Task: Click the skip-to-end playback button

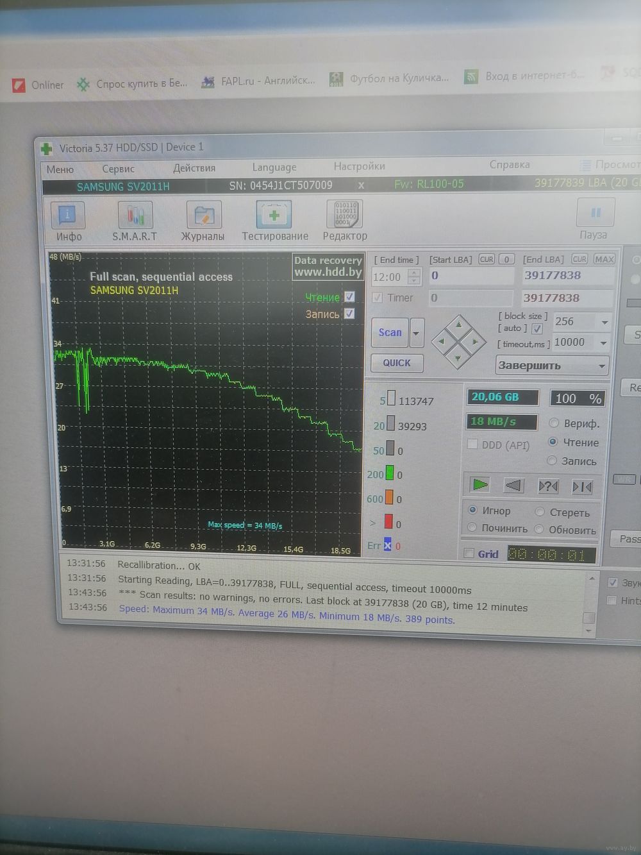Action: pyautogui.click(x=582, y=487)
